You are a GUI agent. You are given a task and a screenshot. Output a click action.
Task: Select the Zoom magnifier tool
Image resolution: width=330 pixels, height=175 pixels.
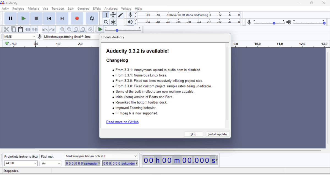[106, 22]
